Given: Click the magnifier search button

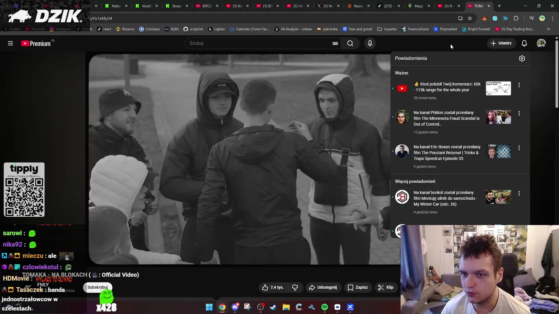Looking at the screenshot, I should 350,43.
